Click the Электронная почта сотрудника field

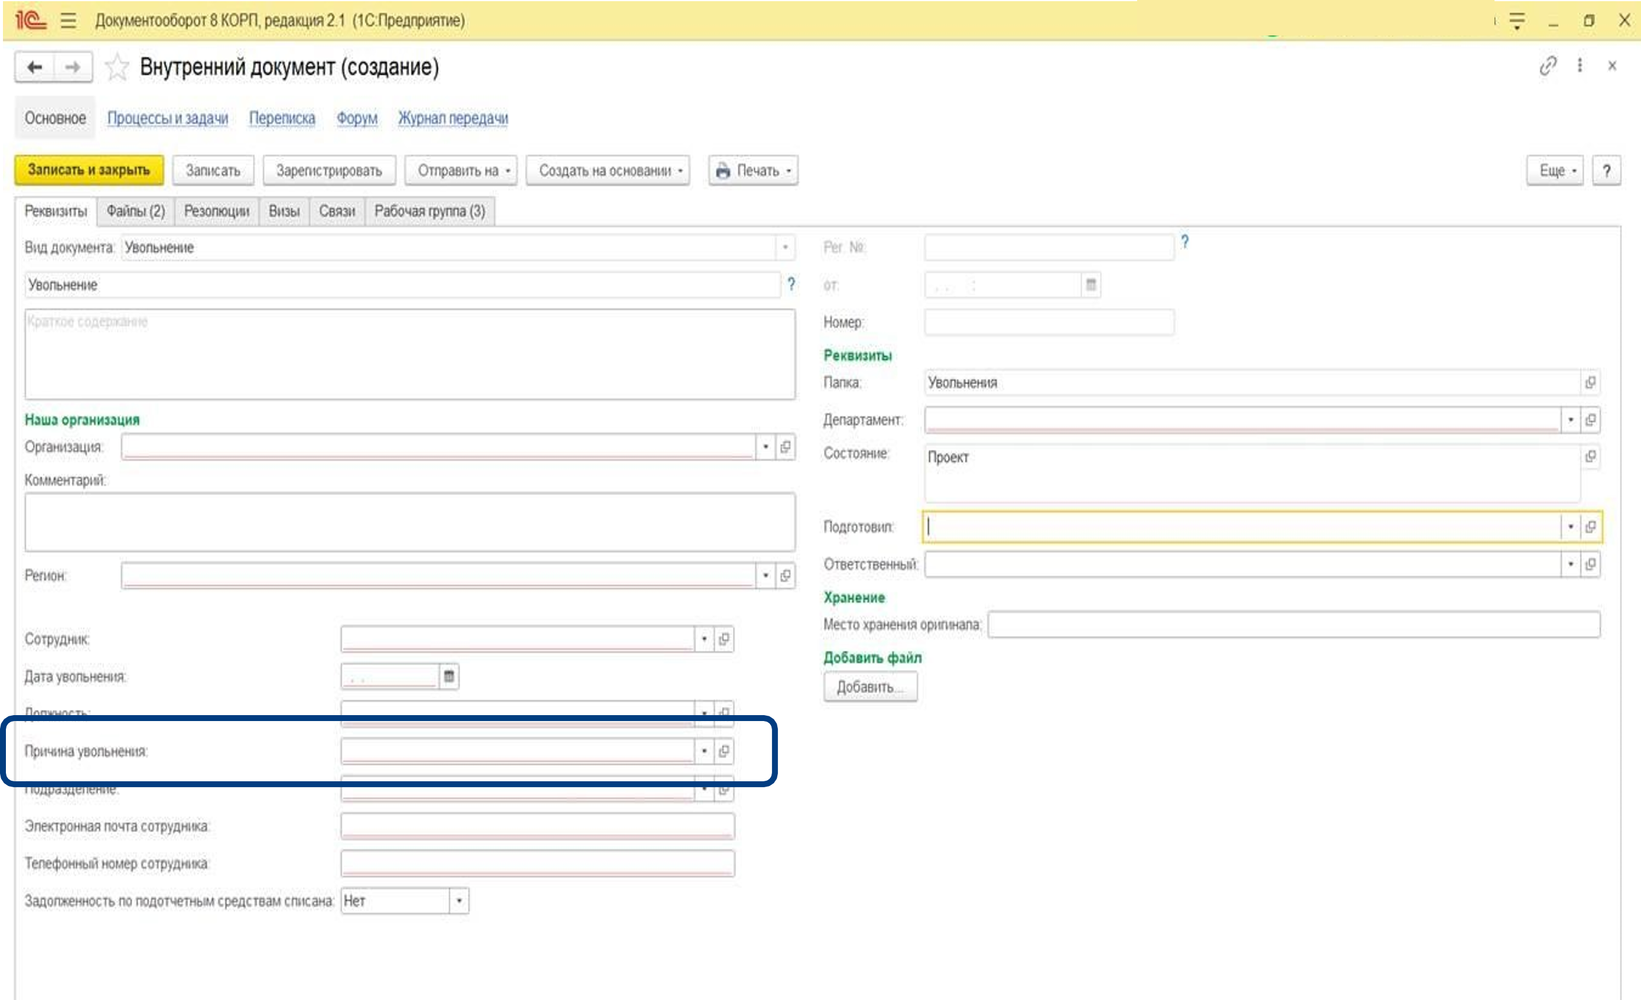(x=538, y=826)
